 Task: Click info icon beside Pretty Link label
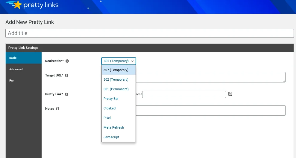tap(66, 94)
